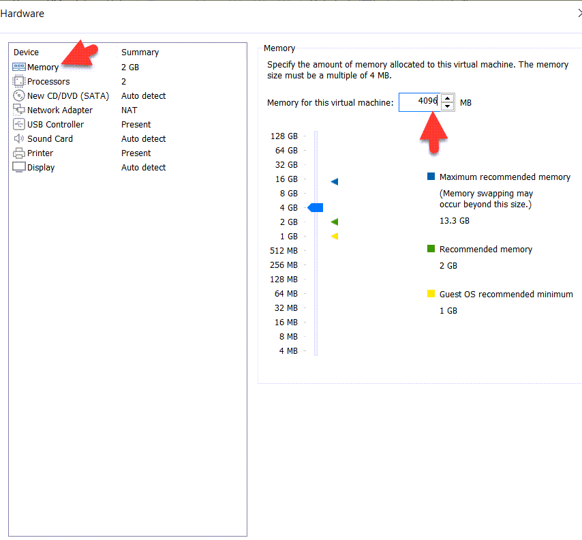This screenshot has width=582, height=540.
Task: Click the Device column header
Action: point(26,52)
